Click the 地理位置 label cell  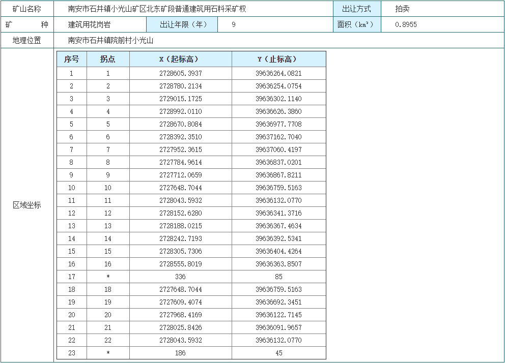(x=27, y=40)
